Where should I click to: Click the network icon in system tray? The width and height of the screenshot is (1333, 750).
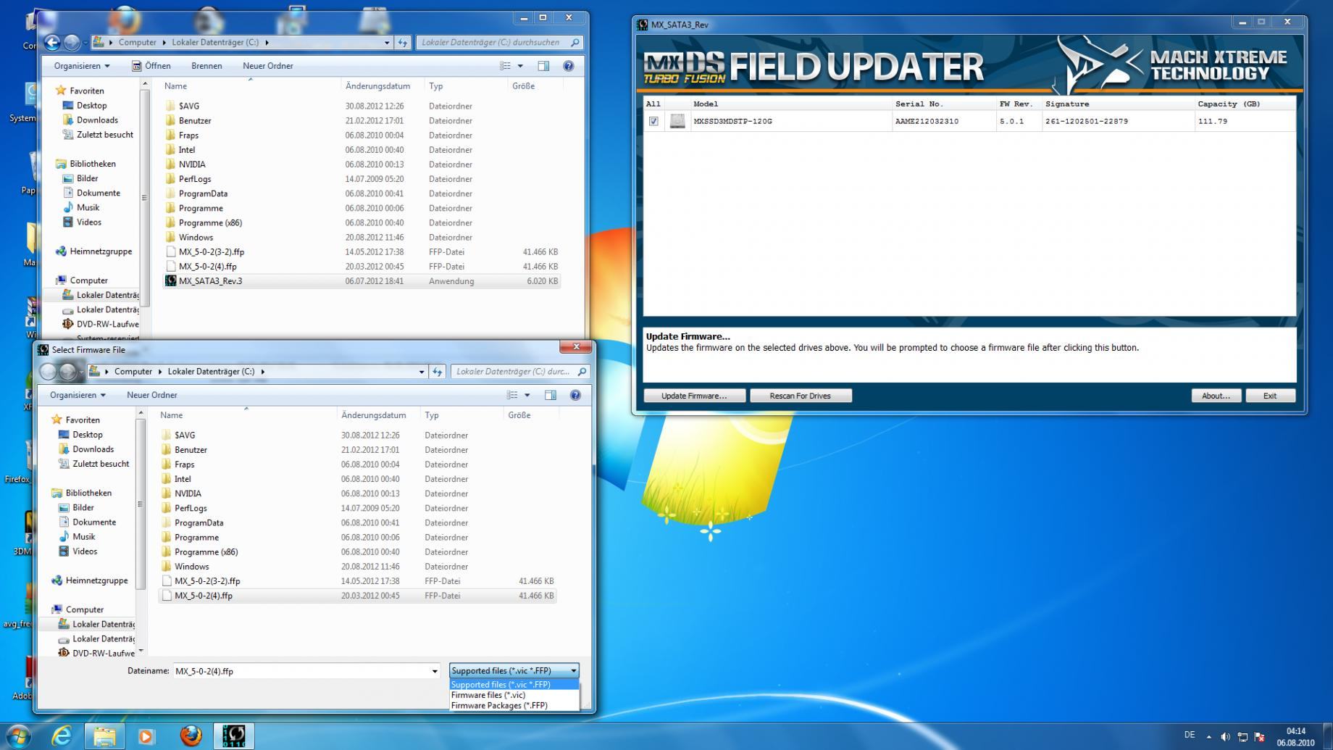(x=1242, y=737)
